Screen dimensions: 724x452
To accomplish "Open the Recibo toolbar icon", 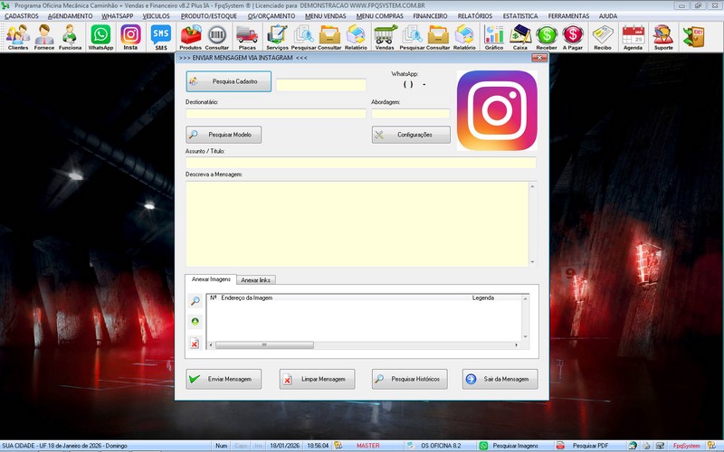I will 603,37.
